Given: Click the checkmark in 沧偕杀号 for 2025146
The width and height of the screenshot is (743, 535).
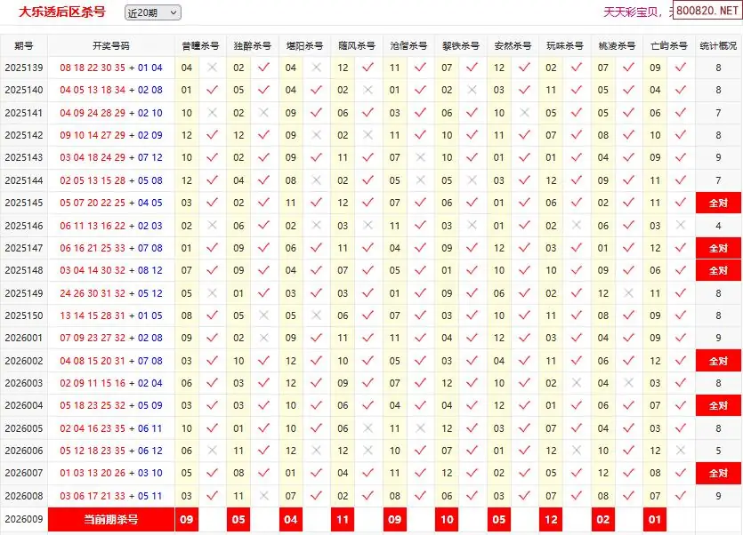Looking at the screenshot, I should pos(420,226).
